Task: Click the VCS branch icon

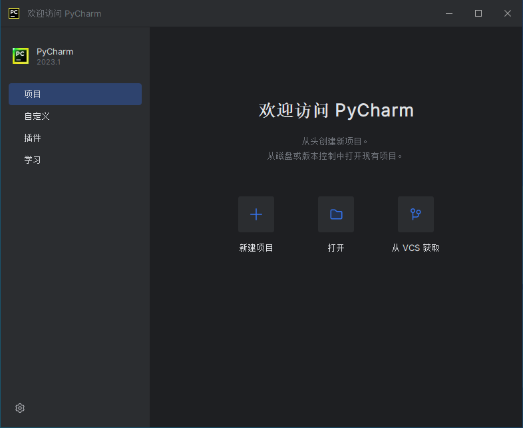Action: pos(416,214)
